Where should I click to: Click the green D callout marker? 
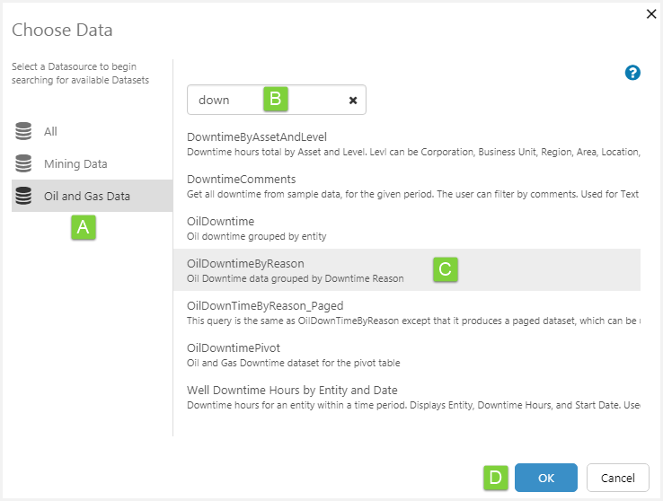496,478
